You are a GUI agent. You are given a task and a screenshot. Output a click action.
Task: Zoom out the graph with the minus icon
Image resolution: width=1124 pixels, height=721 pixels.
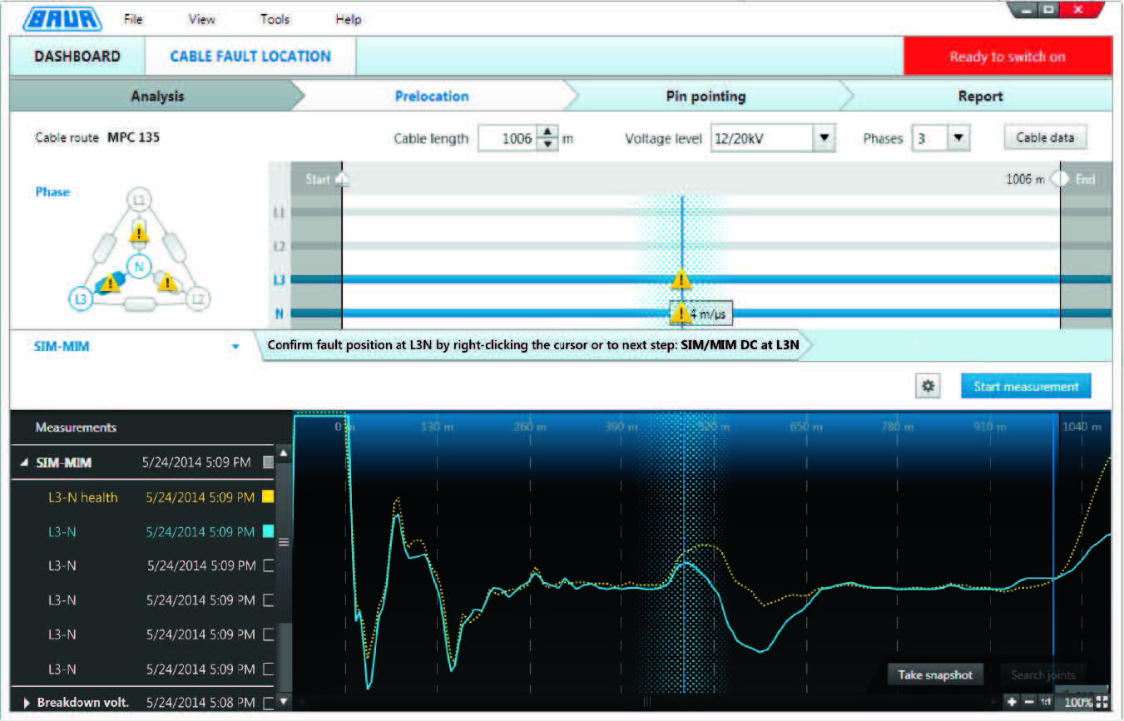[1029, 702]
